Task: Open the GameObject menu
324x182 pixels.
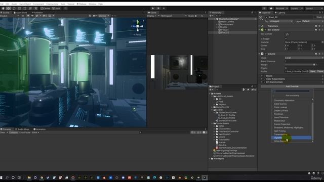Action: [x=25, y=4]
